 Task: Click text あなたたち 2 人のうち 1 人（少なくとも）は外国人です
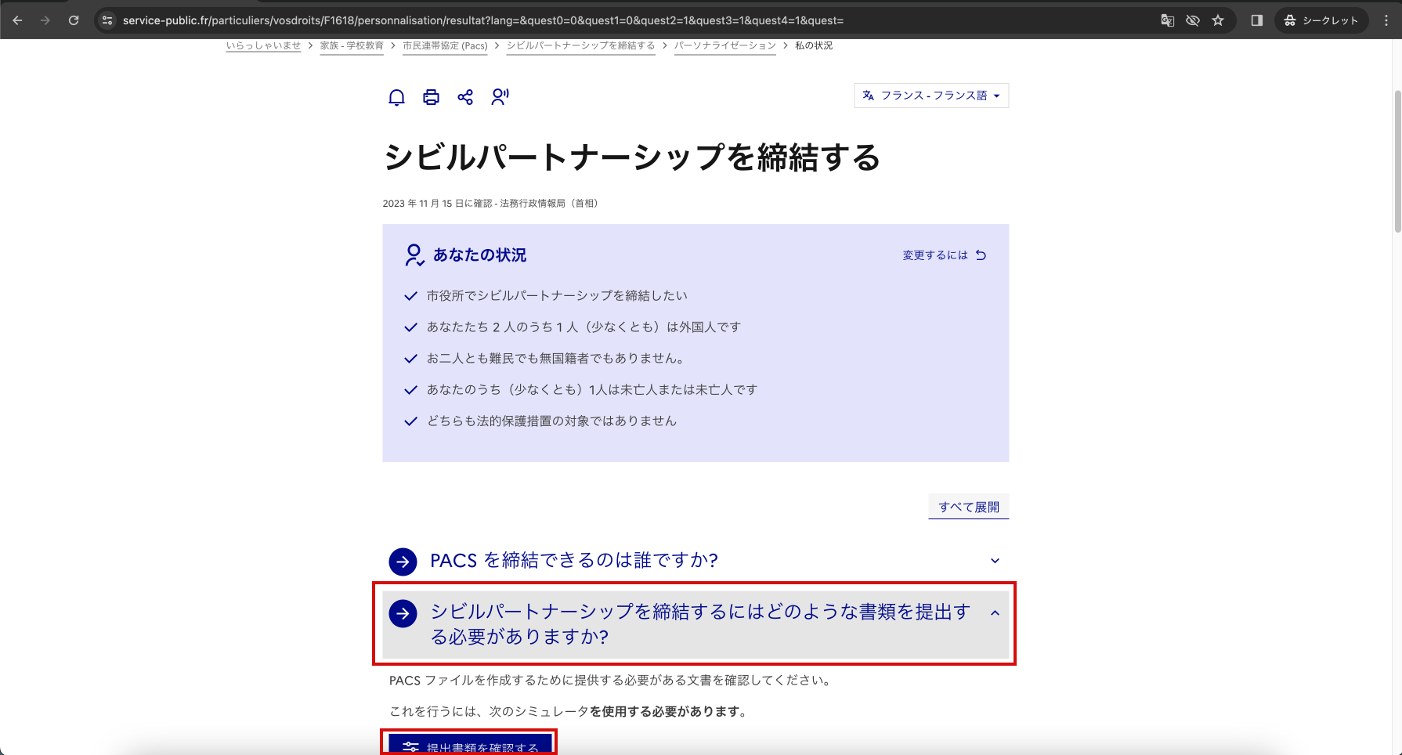[x=584, y=327]
